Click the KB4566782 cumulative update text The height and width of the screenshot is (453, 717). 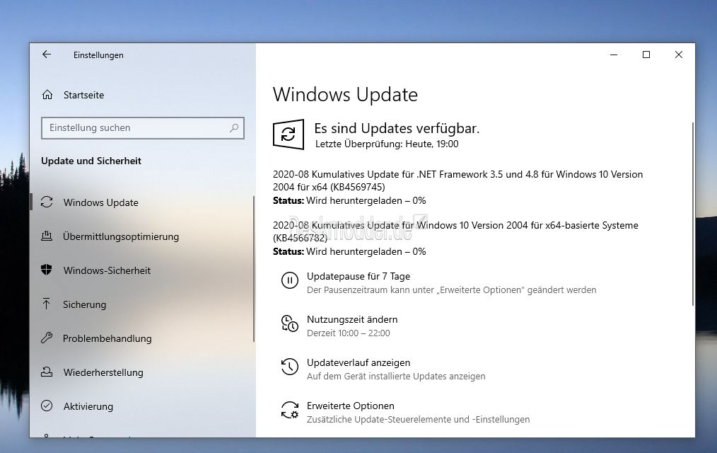[455, 231]
